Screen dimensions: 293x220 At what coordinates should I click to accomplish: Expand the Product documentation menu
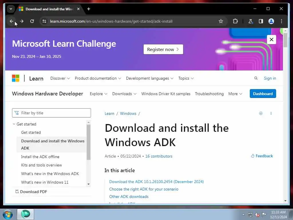click(98, 78)
